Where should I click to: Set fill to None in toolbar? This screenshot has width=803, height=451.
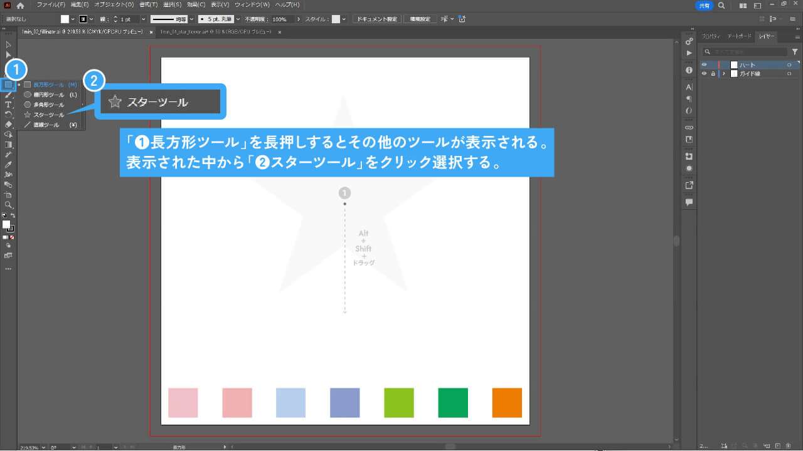coord(12,238)
